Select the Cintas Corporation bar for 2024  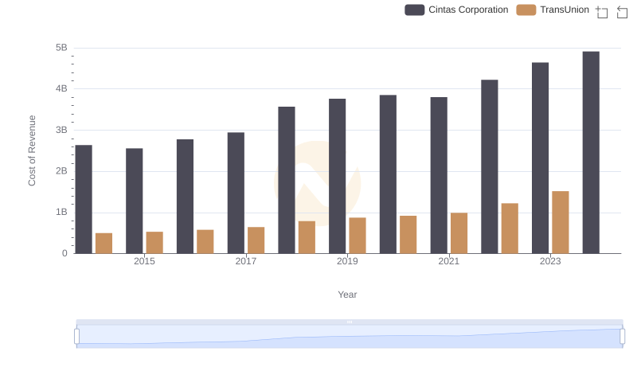[591, 152]
